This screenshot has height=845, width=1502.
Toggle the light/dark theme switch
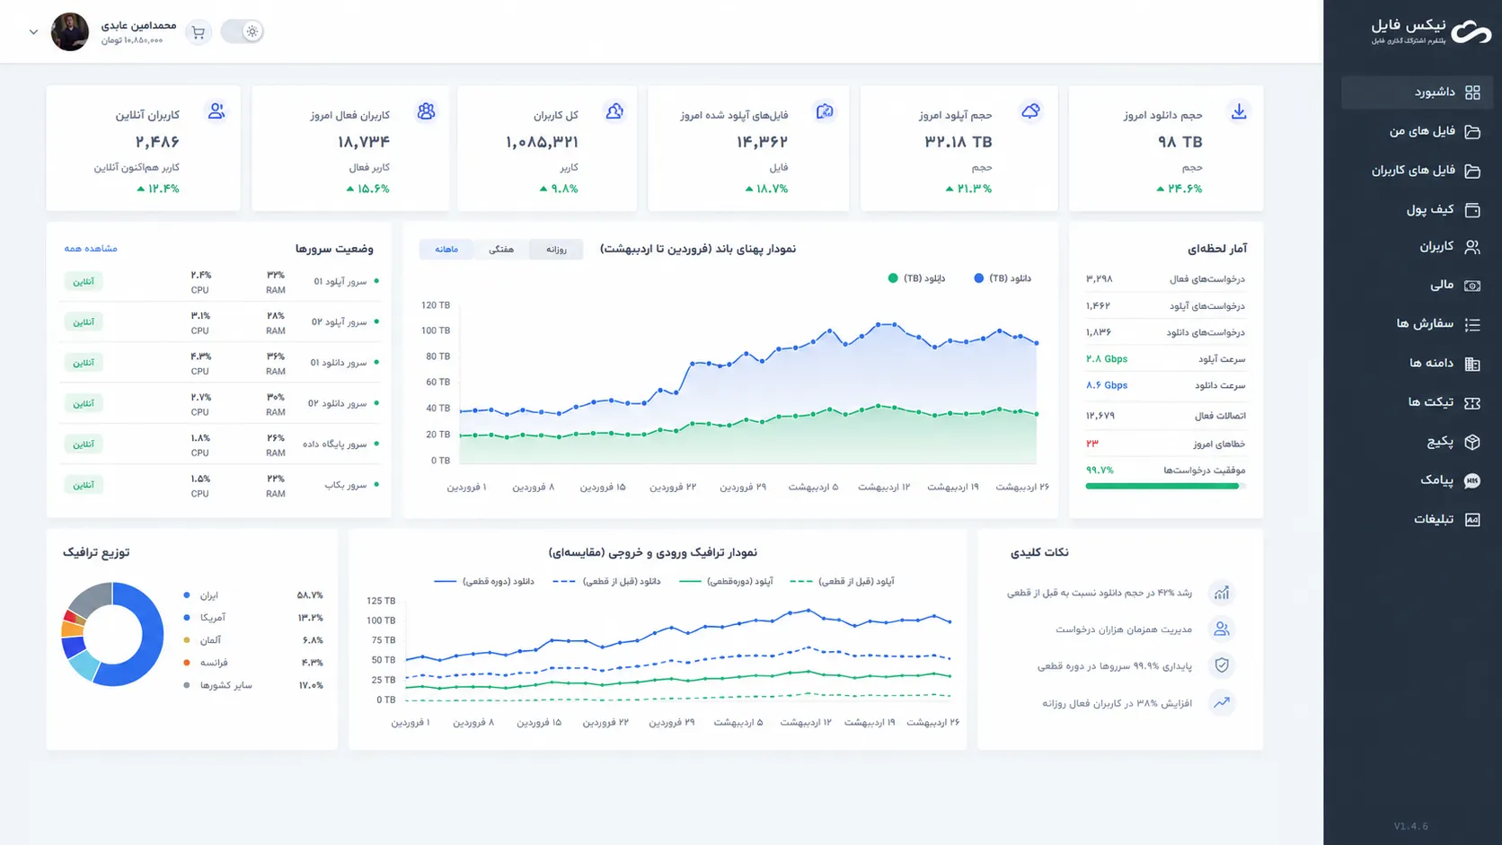[242, 31]
